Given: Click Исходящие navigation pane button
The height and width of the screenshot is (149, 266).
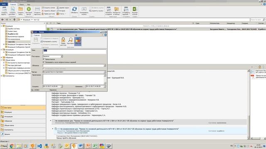Looking at the screenshot, I should [x=23, y=117].
